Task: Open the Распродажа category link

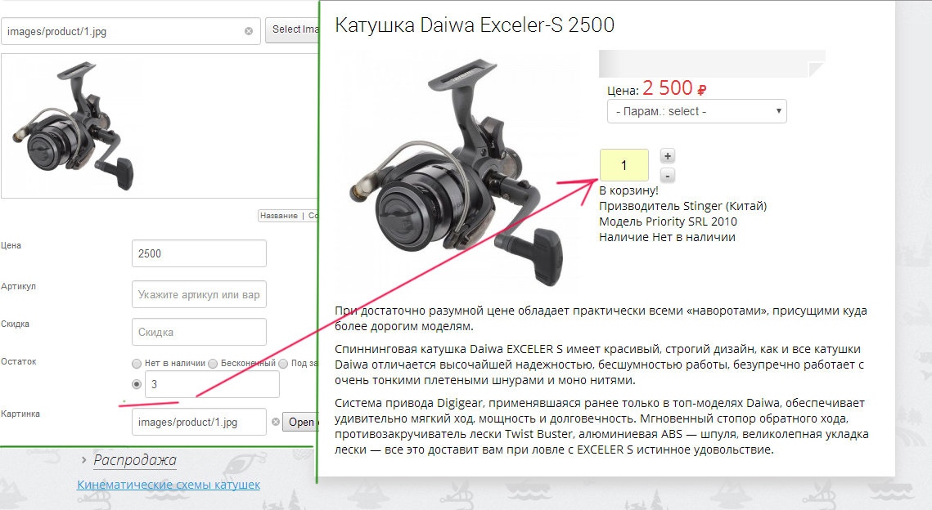Action: 135,460
